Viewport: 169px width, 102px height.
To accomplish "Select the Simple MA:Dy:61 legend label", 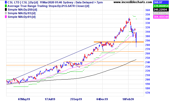I will pos(22,17).
